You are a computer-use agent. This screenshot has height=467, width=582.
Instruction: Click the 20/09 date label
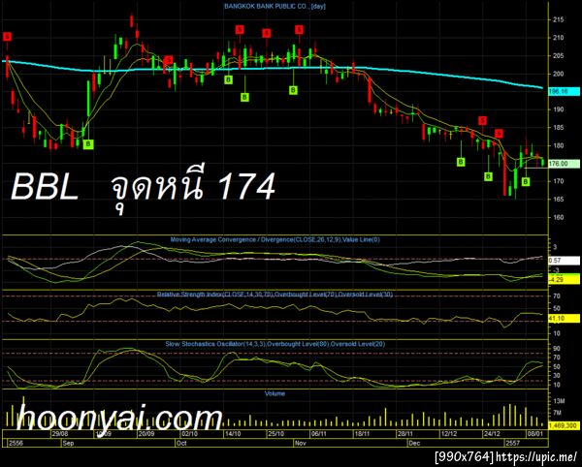tap(145, 434)
